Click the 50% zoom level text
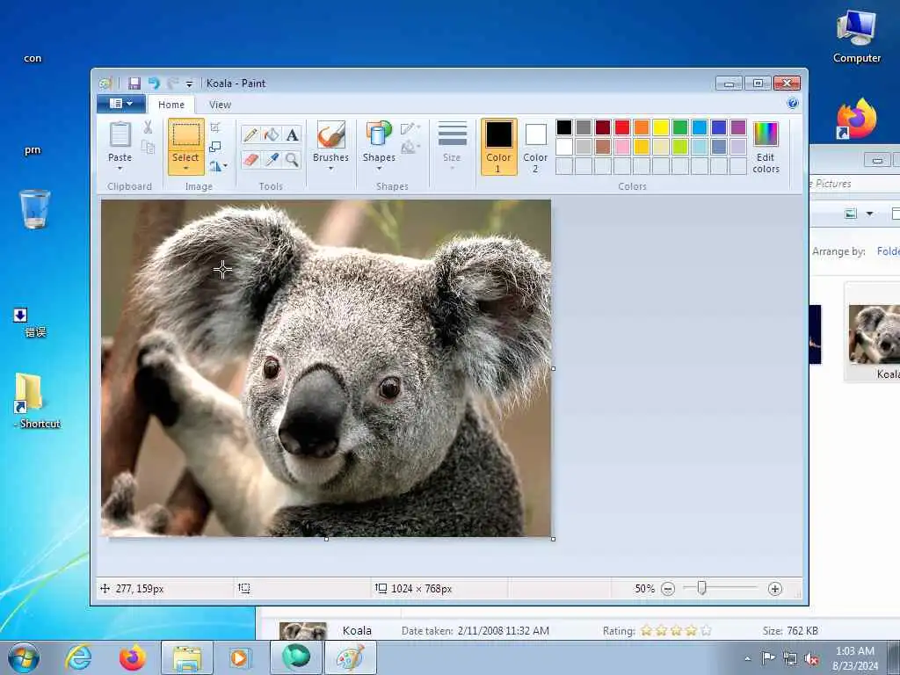This screenshot has height=675, width=900. click(x=644, y=589)
